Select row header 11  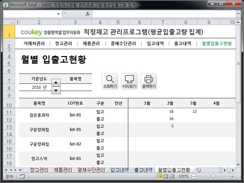coord(9,112)
